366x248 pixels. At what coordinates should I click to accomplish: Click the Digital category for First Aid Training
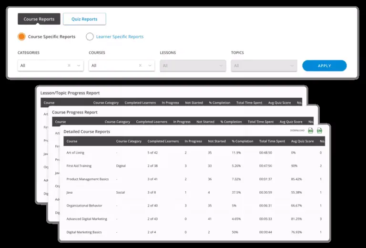121,166
